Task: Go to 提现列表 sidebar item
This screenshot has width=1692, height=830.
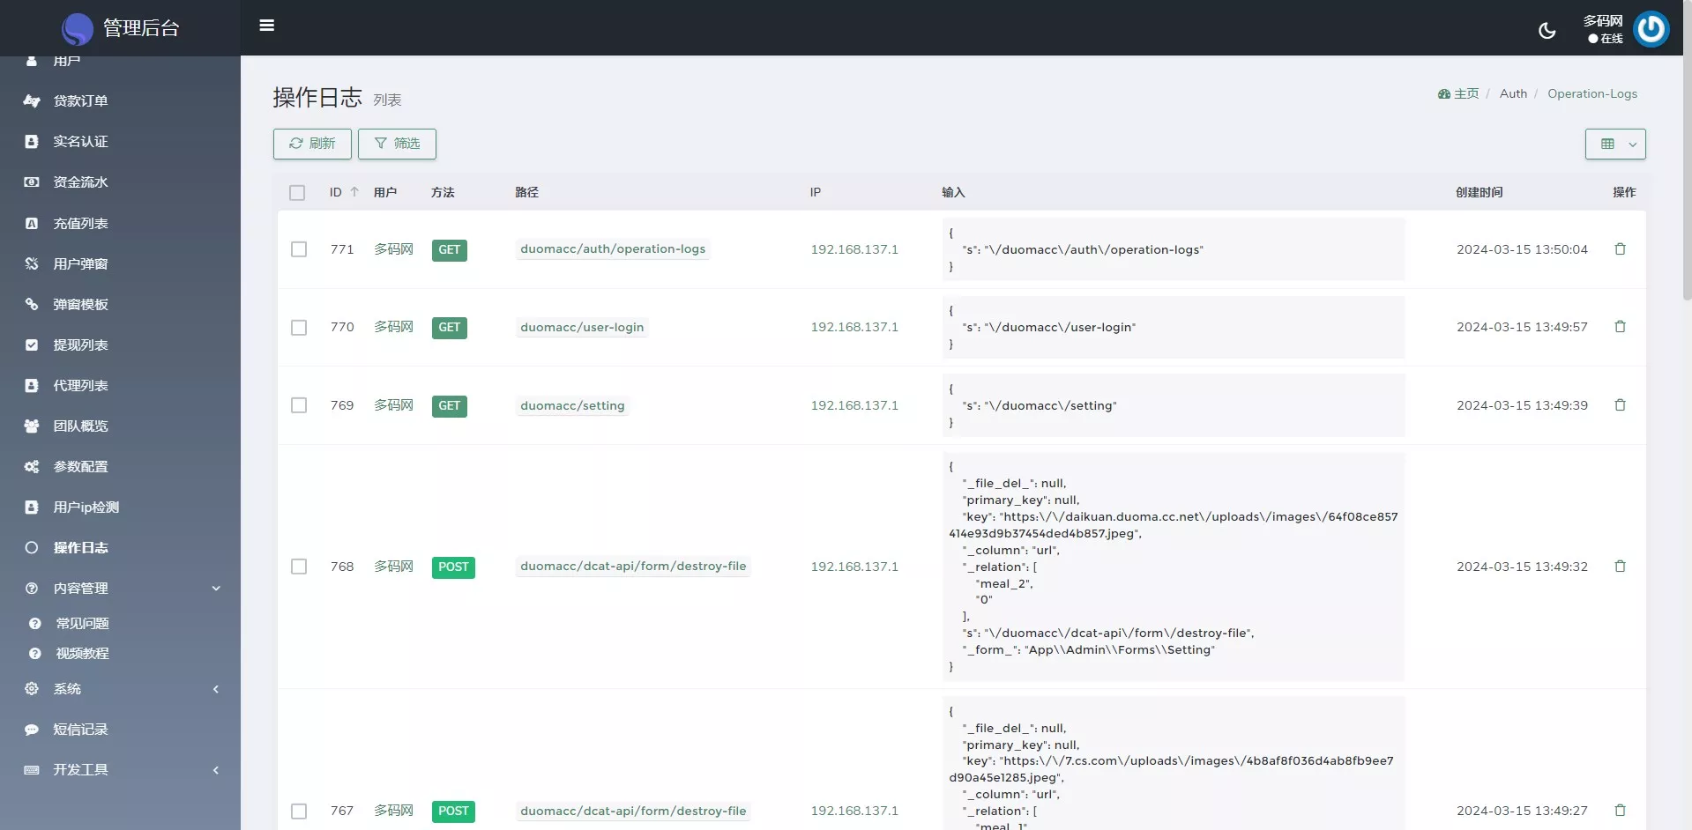Action: (80, 345)
